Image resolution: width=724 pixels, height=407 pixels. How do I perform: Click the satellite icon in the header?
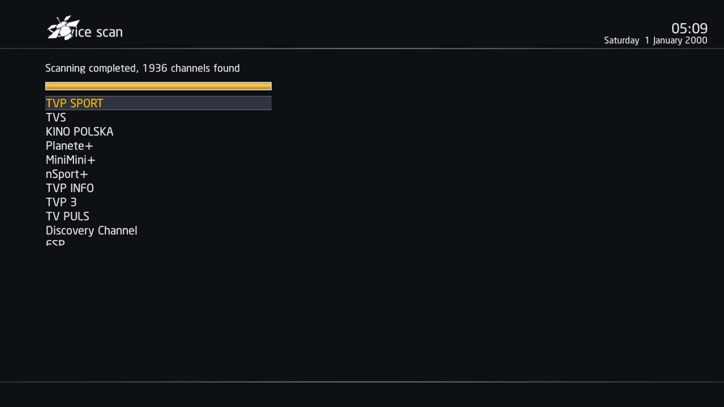click(63, 28)
